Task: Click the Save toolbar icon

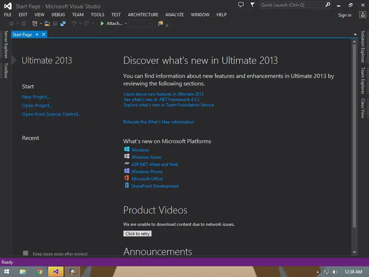Action: pos(55,23)
